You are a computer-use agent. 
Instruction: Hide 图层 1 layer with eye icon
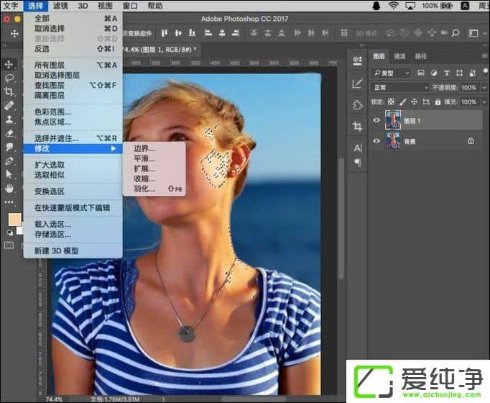[x=376, y=121]
